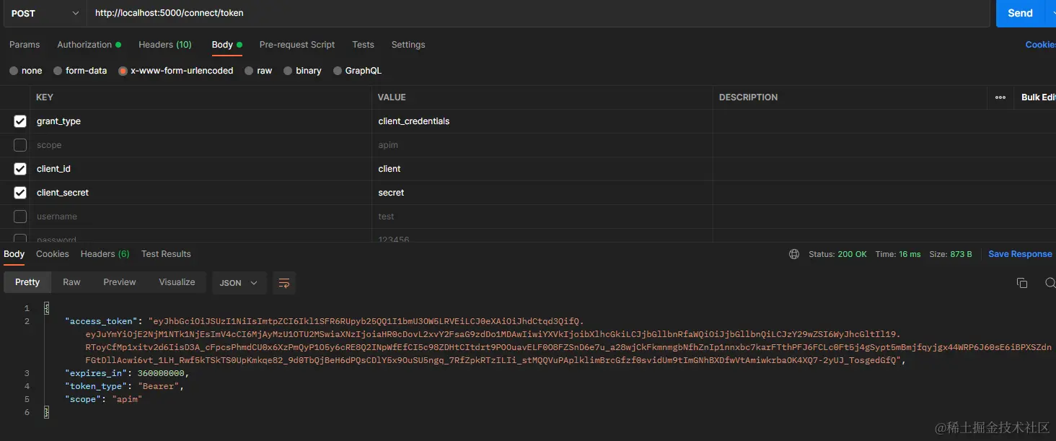This screenshot has width=1056, height=441.
Task: Click the Size 873 B text
Action: tap(951, 254)
